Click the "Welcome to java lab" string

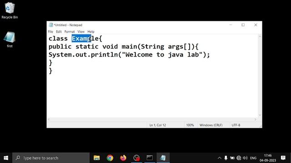pos(162,55)
